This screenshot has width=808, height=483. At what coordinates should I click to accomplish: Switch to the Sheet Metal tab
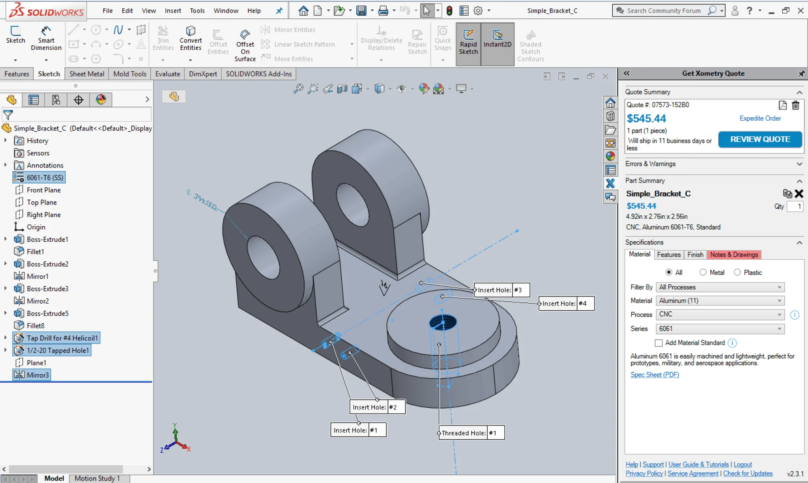86,74
